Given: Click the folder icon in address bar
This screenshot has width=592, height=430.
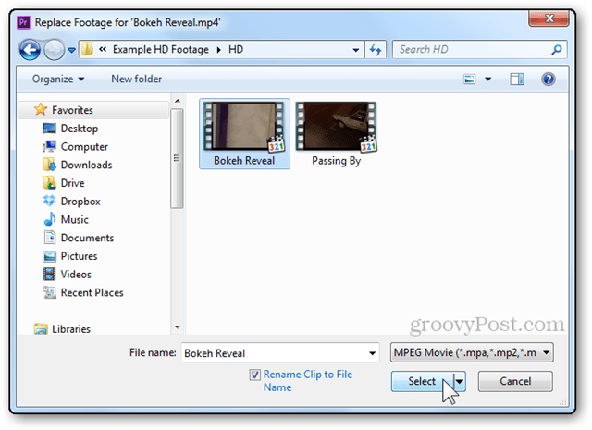Looking at the screenshot, I should click(x=87, y=49).
